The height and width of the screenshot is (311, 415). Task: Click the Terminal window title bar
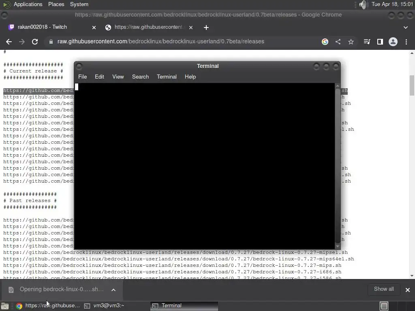click(207, 66)
